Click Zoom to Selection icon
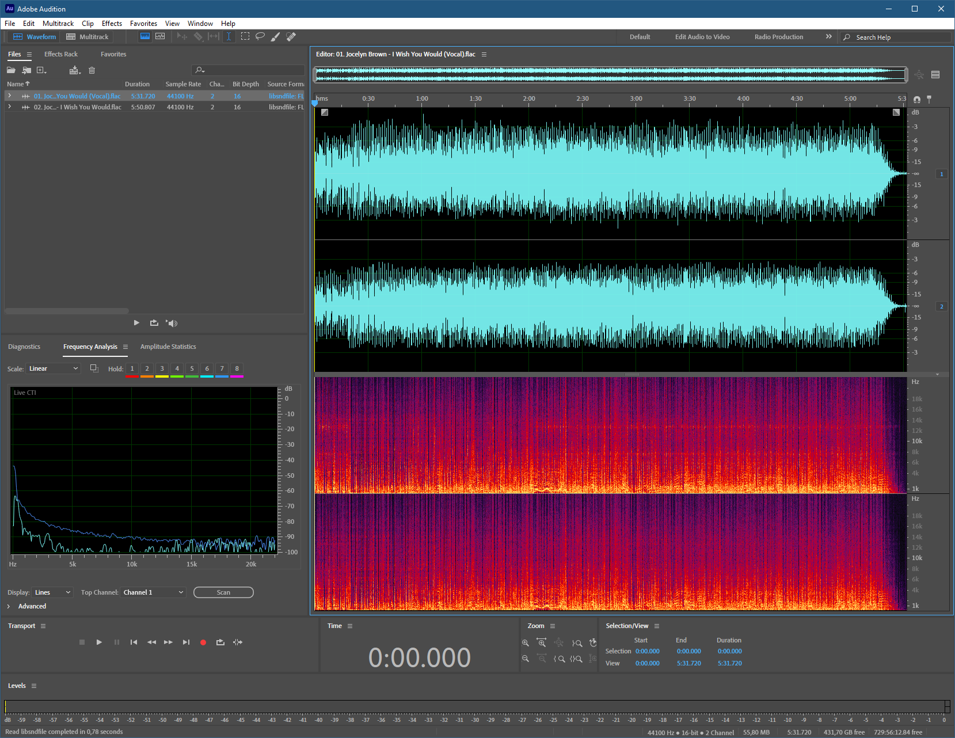955x738 pixels. [576, 659]
